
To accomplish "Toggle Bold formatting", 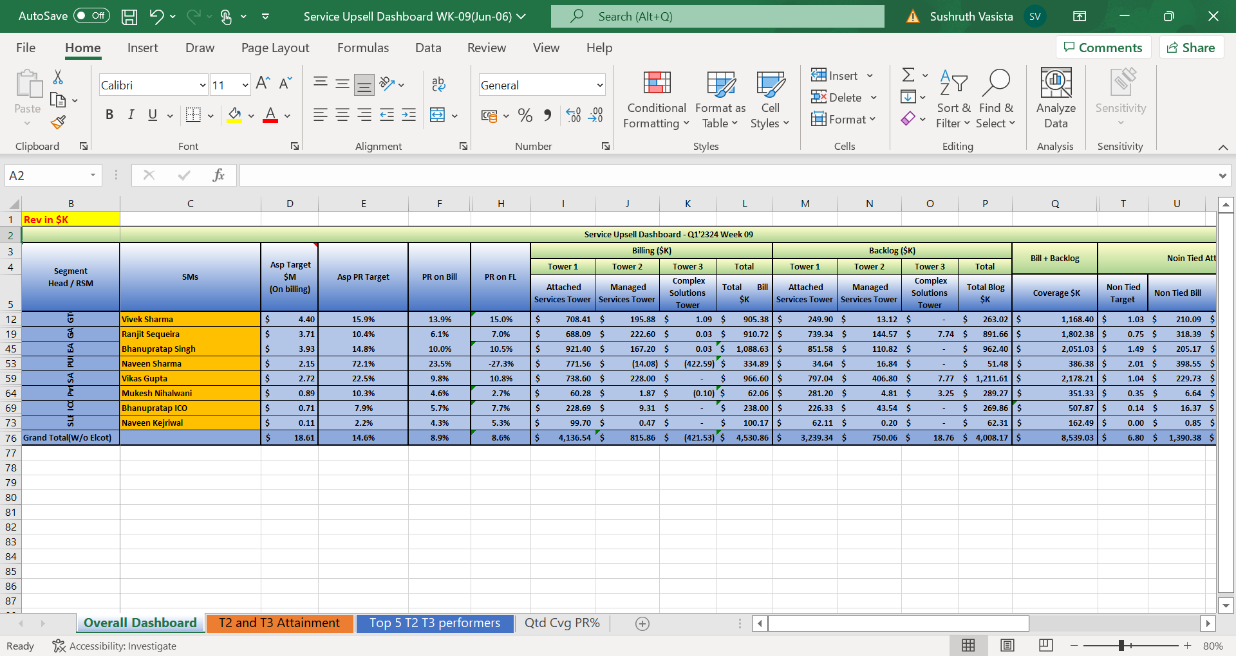I will tap(109, 115).
